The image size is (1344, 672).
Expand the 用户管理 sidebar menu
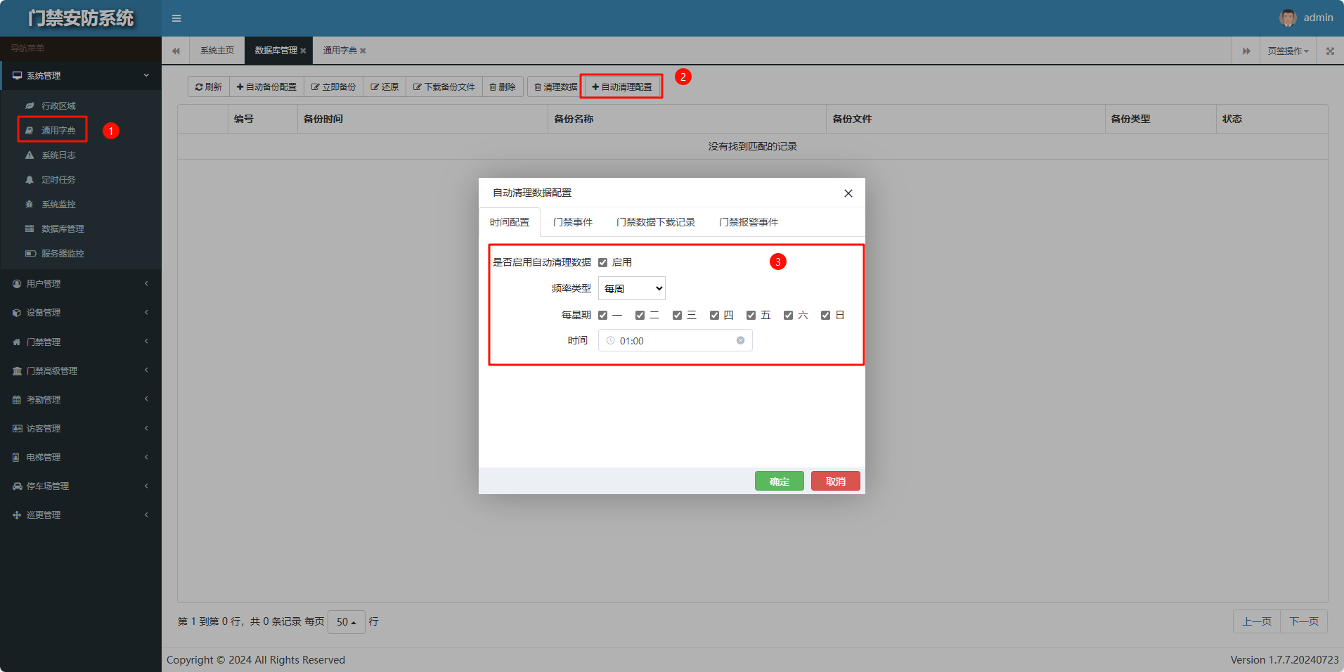point(80,284)
